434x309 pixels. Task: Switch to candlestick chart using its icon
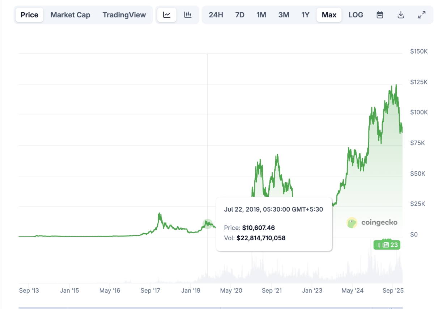click(188, 15)
